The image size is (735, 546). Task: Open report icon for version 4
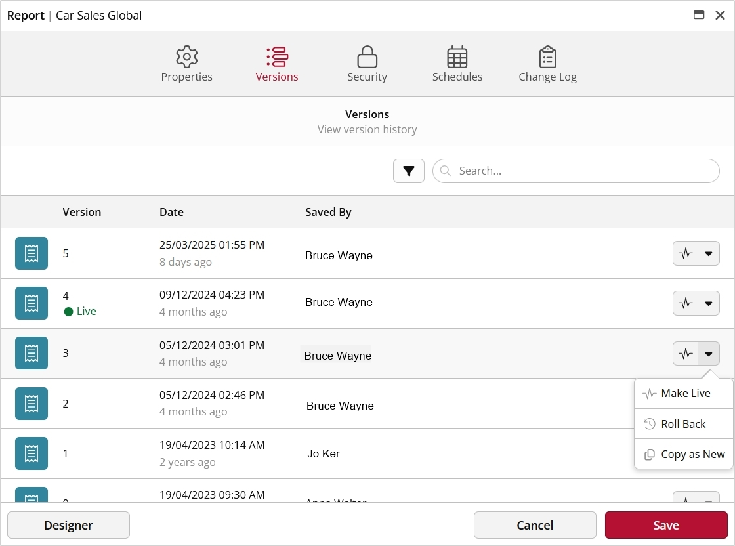31,303
